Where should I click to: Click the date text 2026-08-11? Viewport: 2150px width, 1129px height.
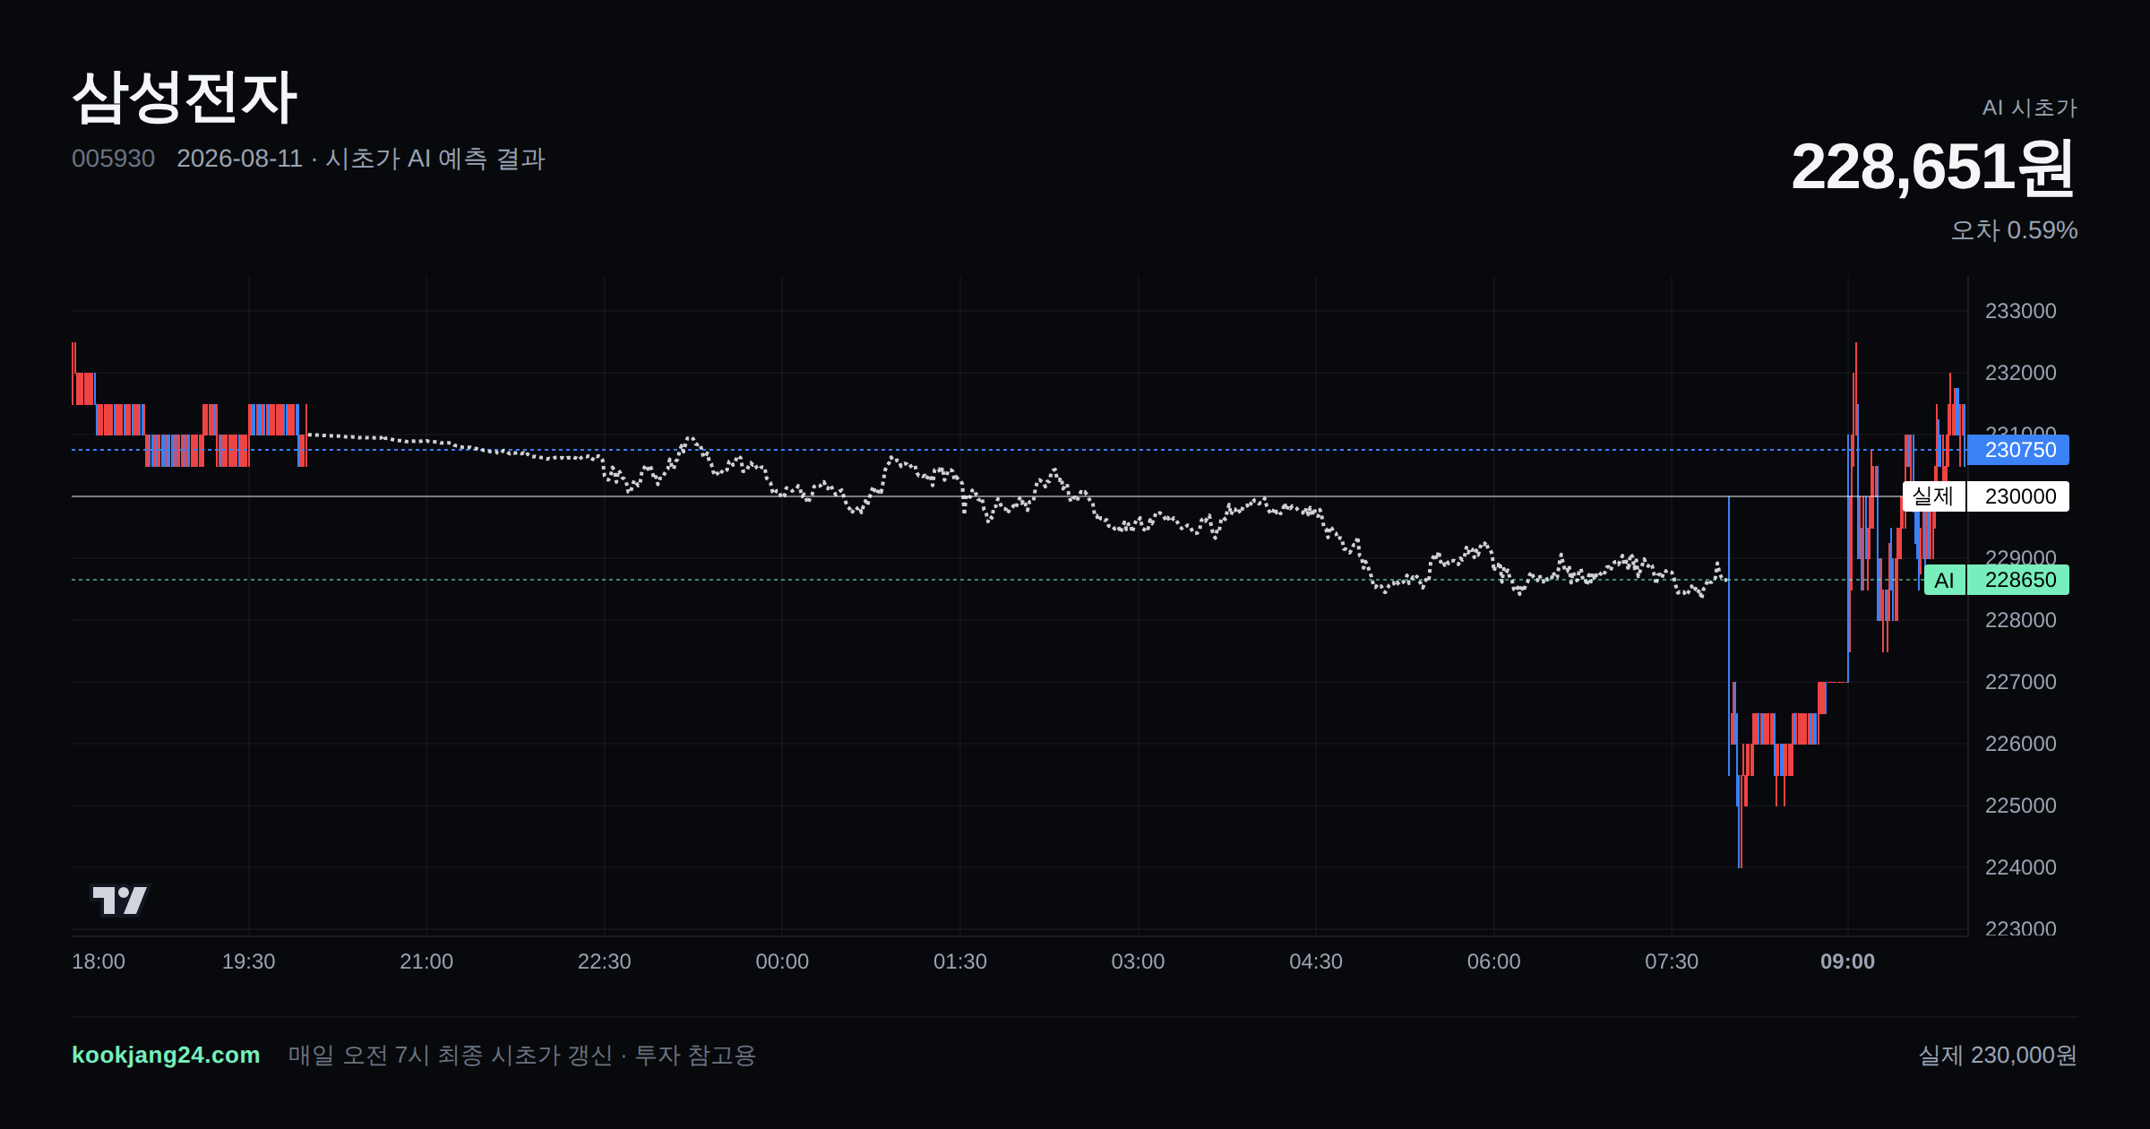coord(239,159)
